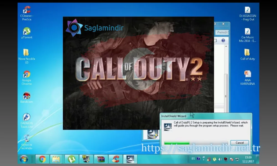This screenshot has width=277, height=166.
Task: Open Windows Explorer from the taskbar
Action: [56, 159]
